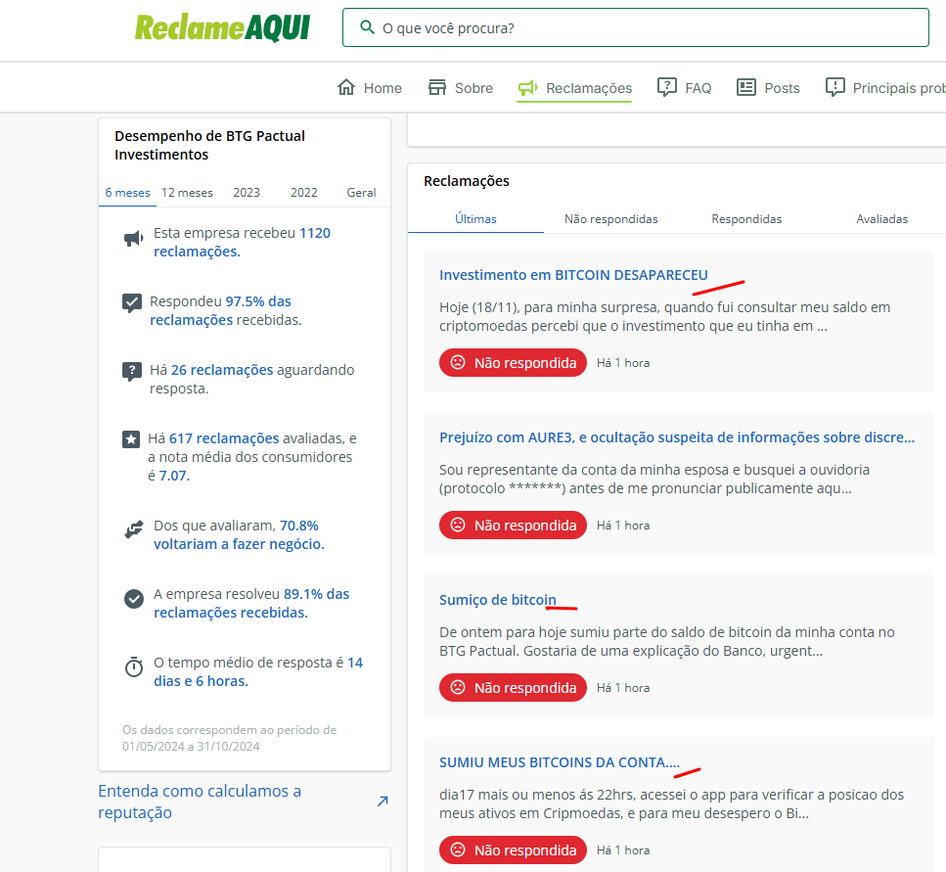This screenshot has height=872, width=946.
Task: Click the Sobre storefront icon
Action: tap(436, 87)
